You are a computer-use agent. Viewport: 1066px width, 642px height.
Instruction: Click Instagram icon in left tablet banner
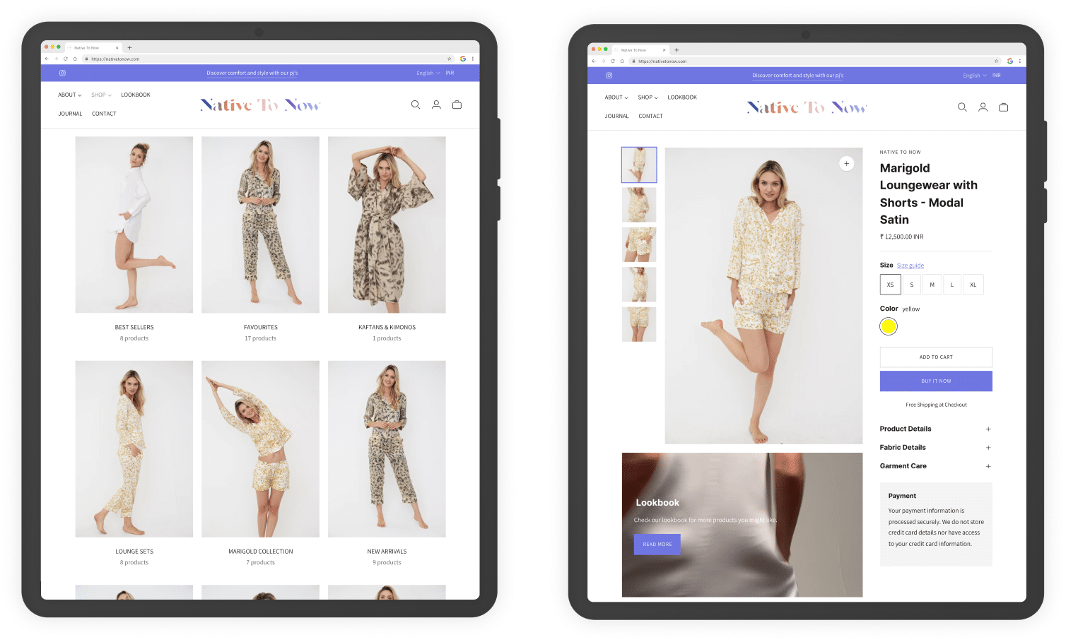(62, 73)
